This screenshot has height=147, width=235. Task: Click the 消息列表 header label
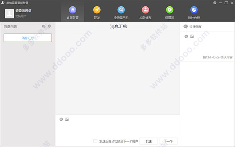[10, 27]
